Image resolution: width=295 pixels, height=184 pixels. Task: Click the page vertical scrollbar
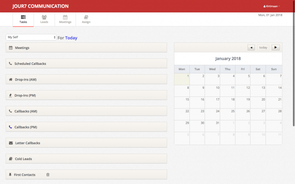click(294, 64)
